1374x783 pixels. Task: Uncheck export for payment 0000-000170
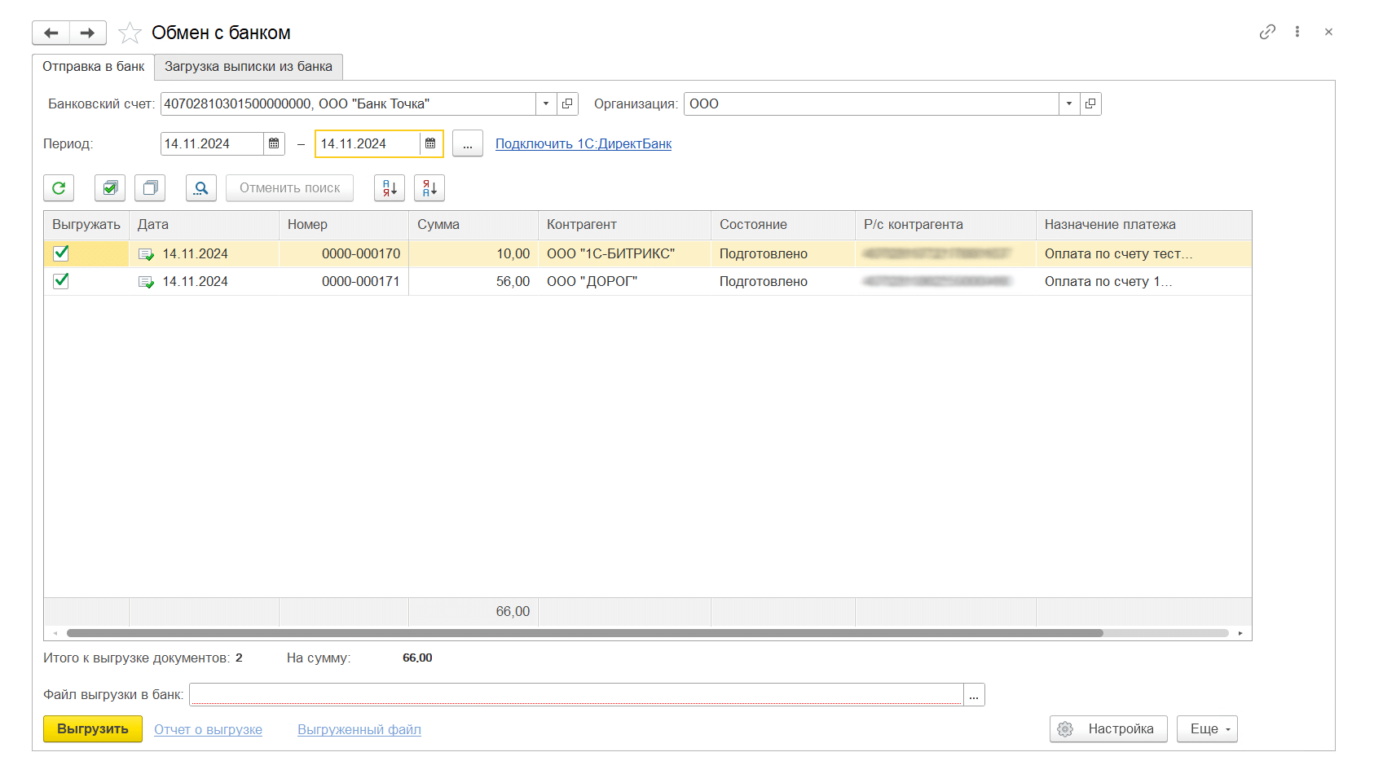(x=61, y=253)
